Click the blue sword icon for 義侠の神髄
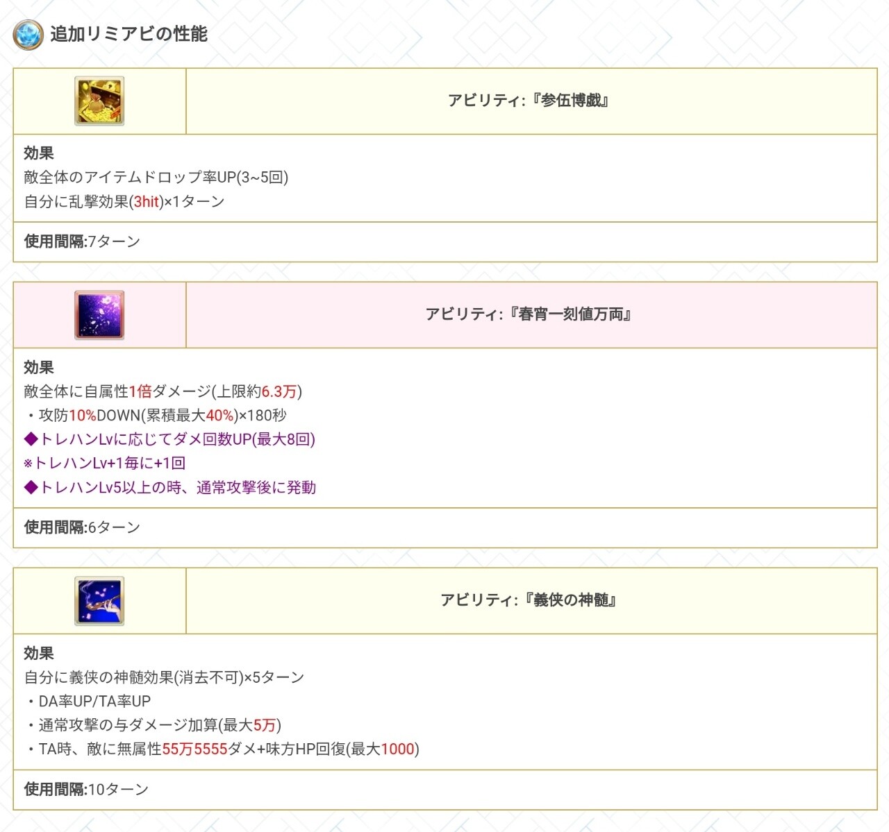This screenshot has width=889, height=832. pyautogui.click(x=99, y=601)
